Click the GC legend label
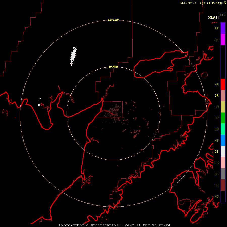 [216, 174]
